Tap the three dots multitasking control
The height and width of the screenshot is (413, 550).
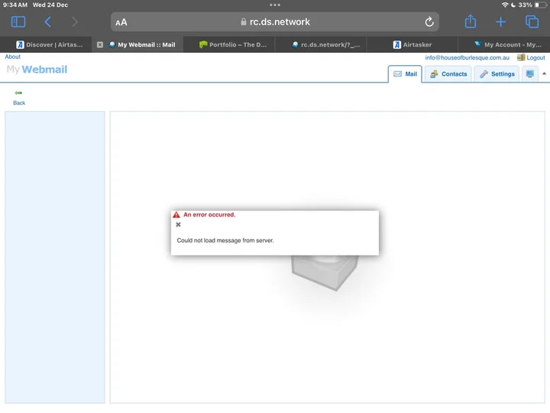pos(275,5)
